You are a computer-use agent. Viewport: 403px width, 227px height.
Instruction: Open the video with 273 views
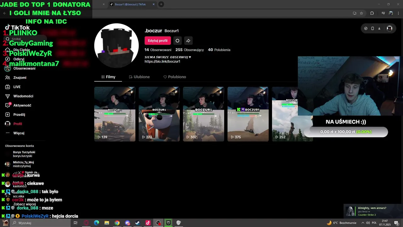click(159, 114)
